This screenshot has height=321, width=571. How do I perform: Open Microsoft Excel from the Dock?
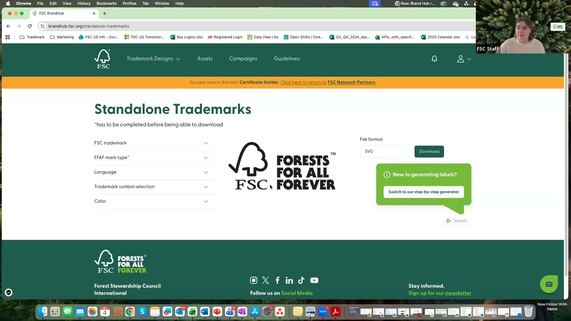pos(192,312)
